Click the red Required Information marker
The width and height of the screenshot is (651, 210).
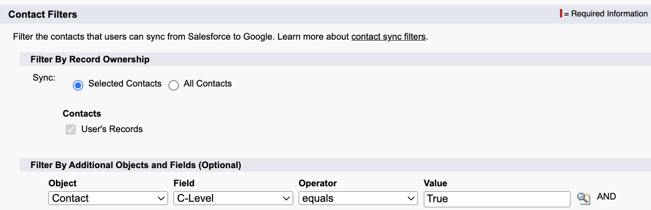(561, 14)
